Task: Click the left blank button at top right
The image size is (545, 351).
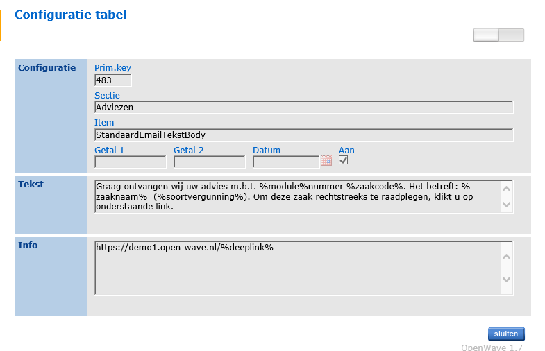Action: (x=486, y=35)
